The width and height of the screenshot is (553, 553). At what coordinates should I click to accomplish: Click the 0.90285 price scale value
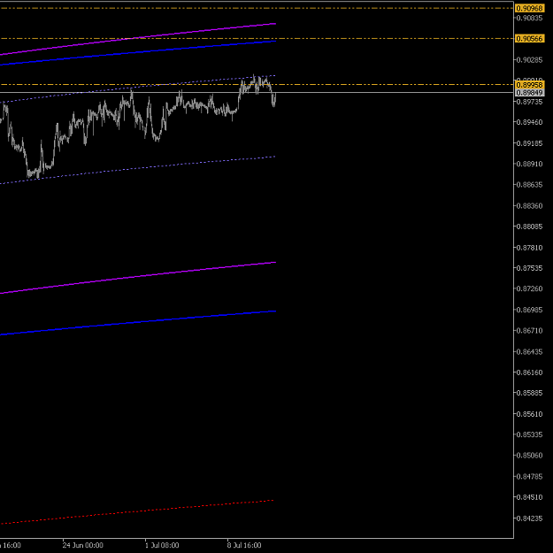tap(529, 60)
